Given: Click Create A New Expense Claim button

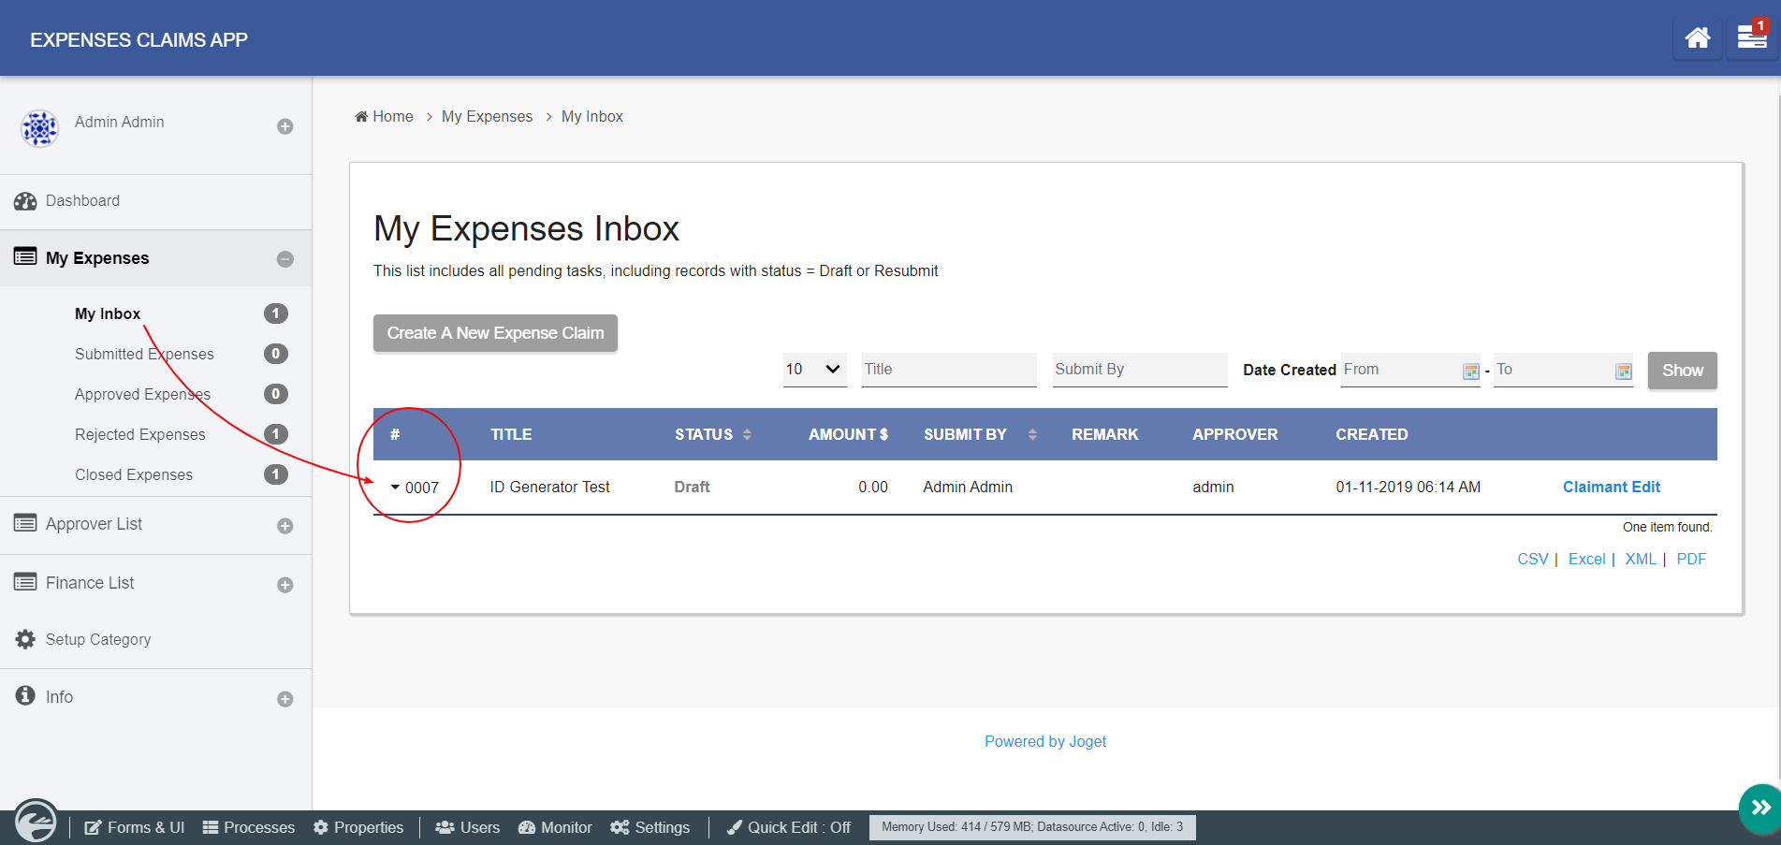Looking at the screenshot, I should [x=495, y=333].
